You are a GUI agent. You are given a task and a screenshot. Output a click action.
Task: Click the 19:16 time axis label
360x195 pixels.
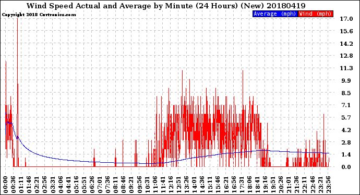pyautogui.click(x=265, y=185)
